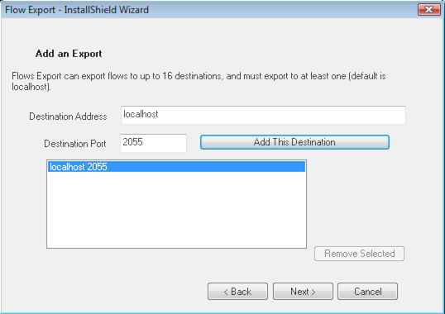Go back with the Back button
The width and height of the screenshot is (445, 314).
tap(237, 291)
